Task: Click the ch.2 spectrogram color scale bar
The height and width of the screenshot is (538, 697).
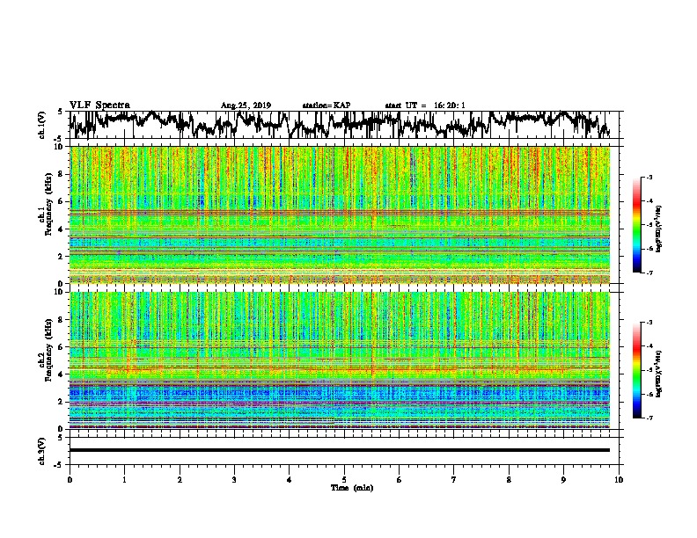Action: pos(636,370)
